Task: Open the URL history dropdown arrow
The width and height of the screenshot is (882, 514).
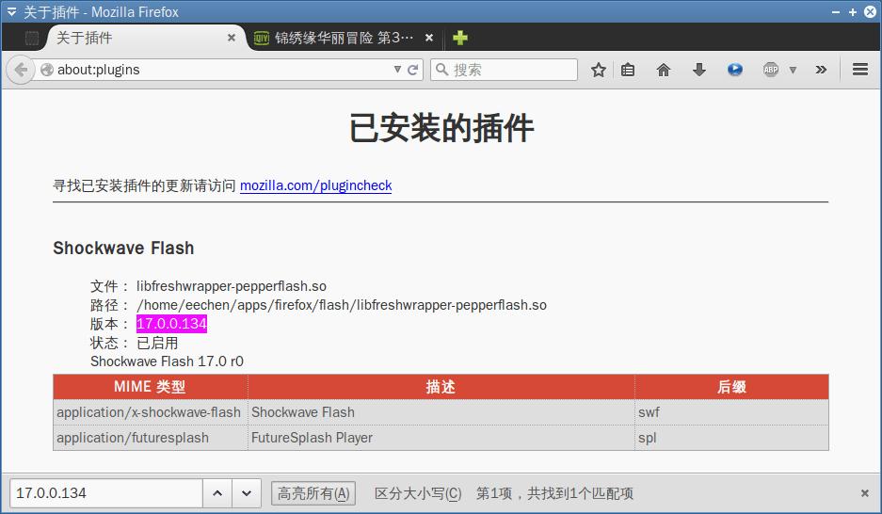Action: (x=397, y=69)
